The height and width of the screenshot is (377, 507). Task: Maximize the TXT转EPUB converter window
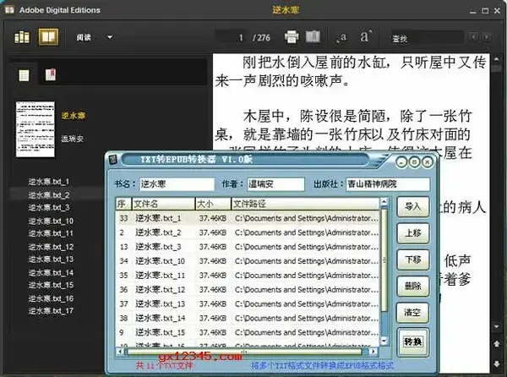415,161
